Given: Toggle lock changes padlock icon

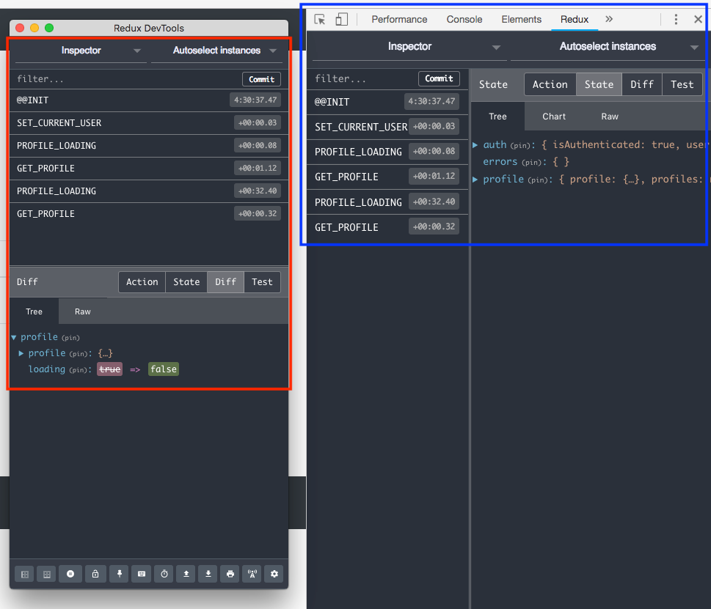Looking at the screenshot, I should click(x=95, y=574).
